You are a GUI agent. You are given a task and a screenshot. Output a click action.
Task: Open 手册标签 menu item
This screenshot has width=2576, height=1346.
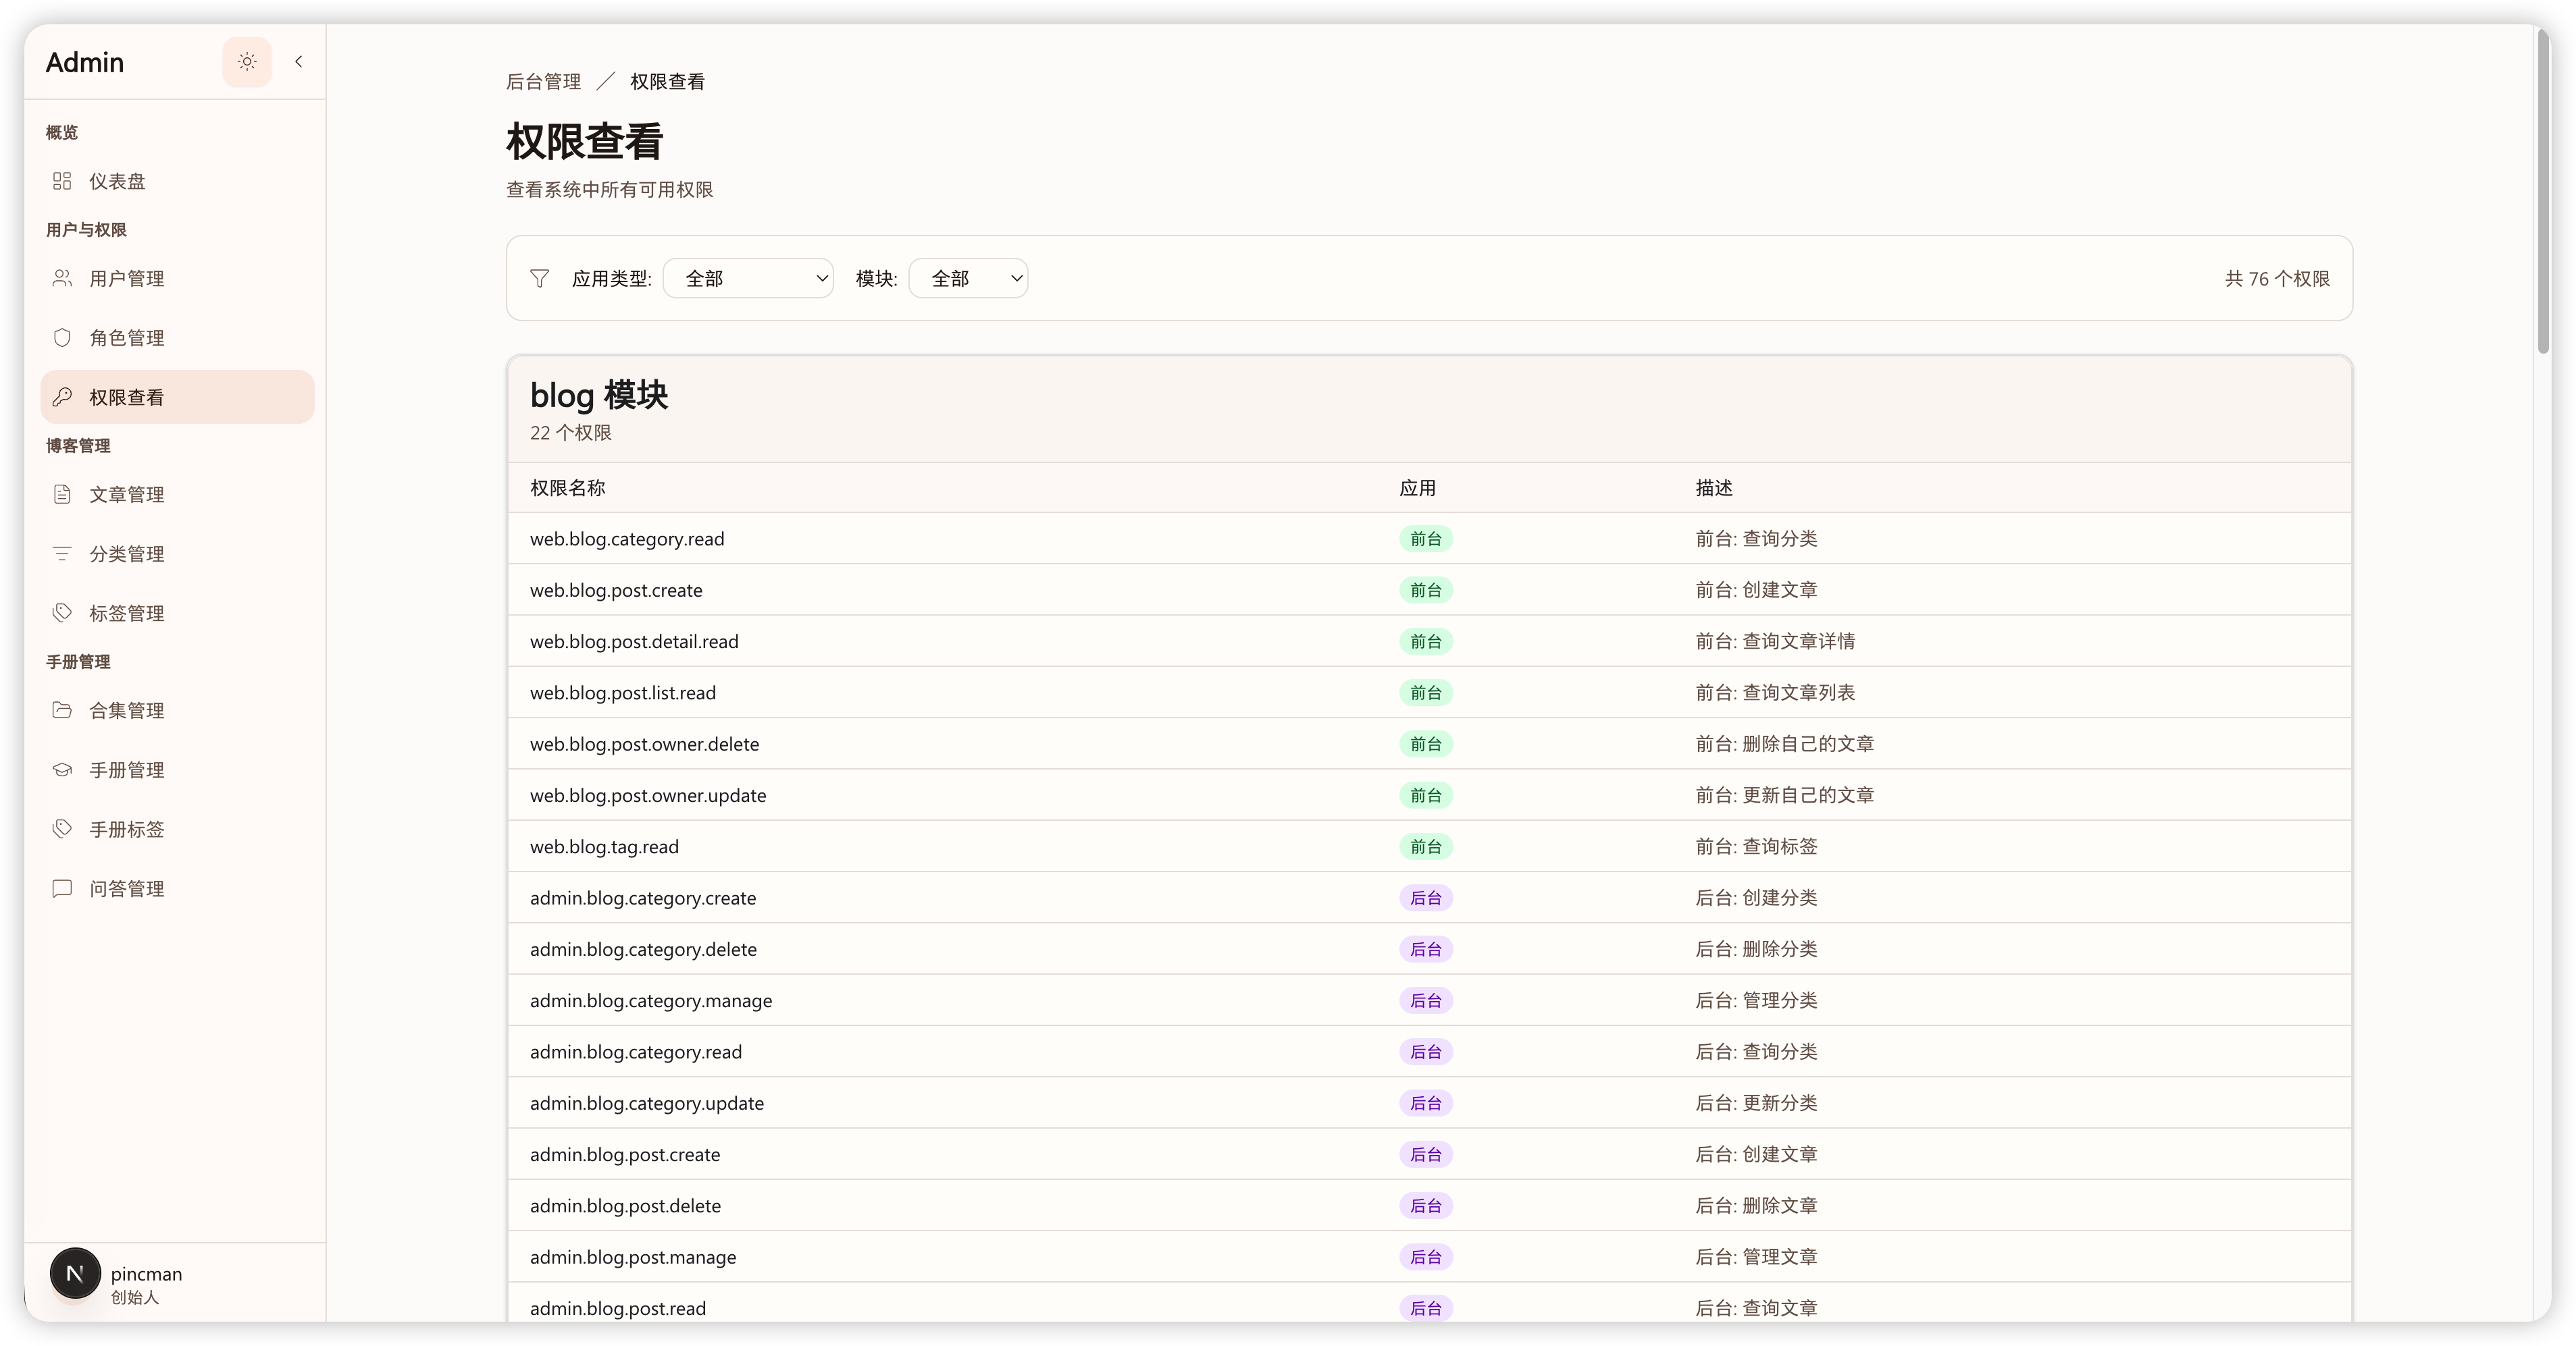point(127,830)
